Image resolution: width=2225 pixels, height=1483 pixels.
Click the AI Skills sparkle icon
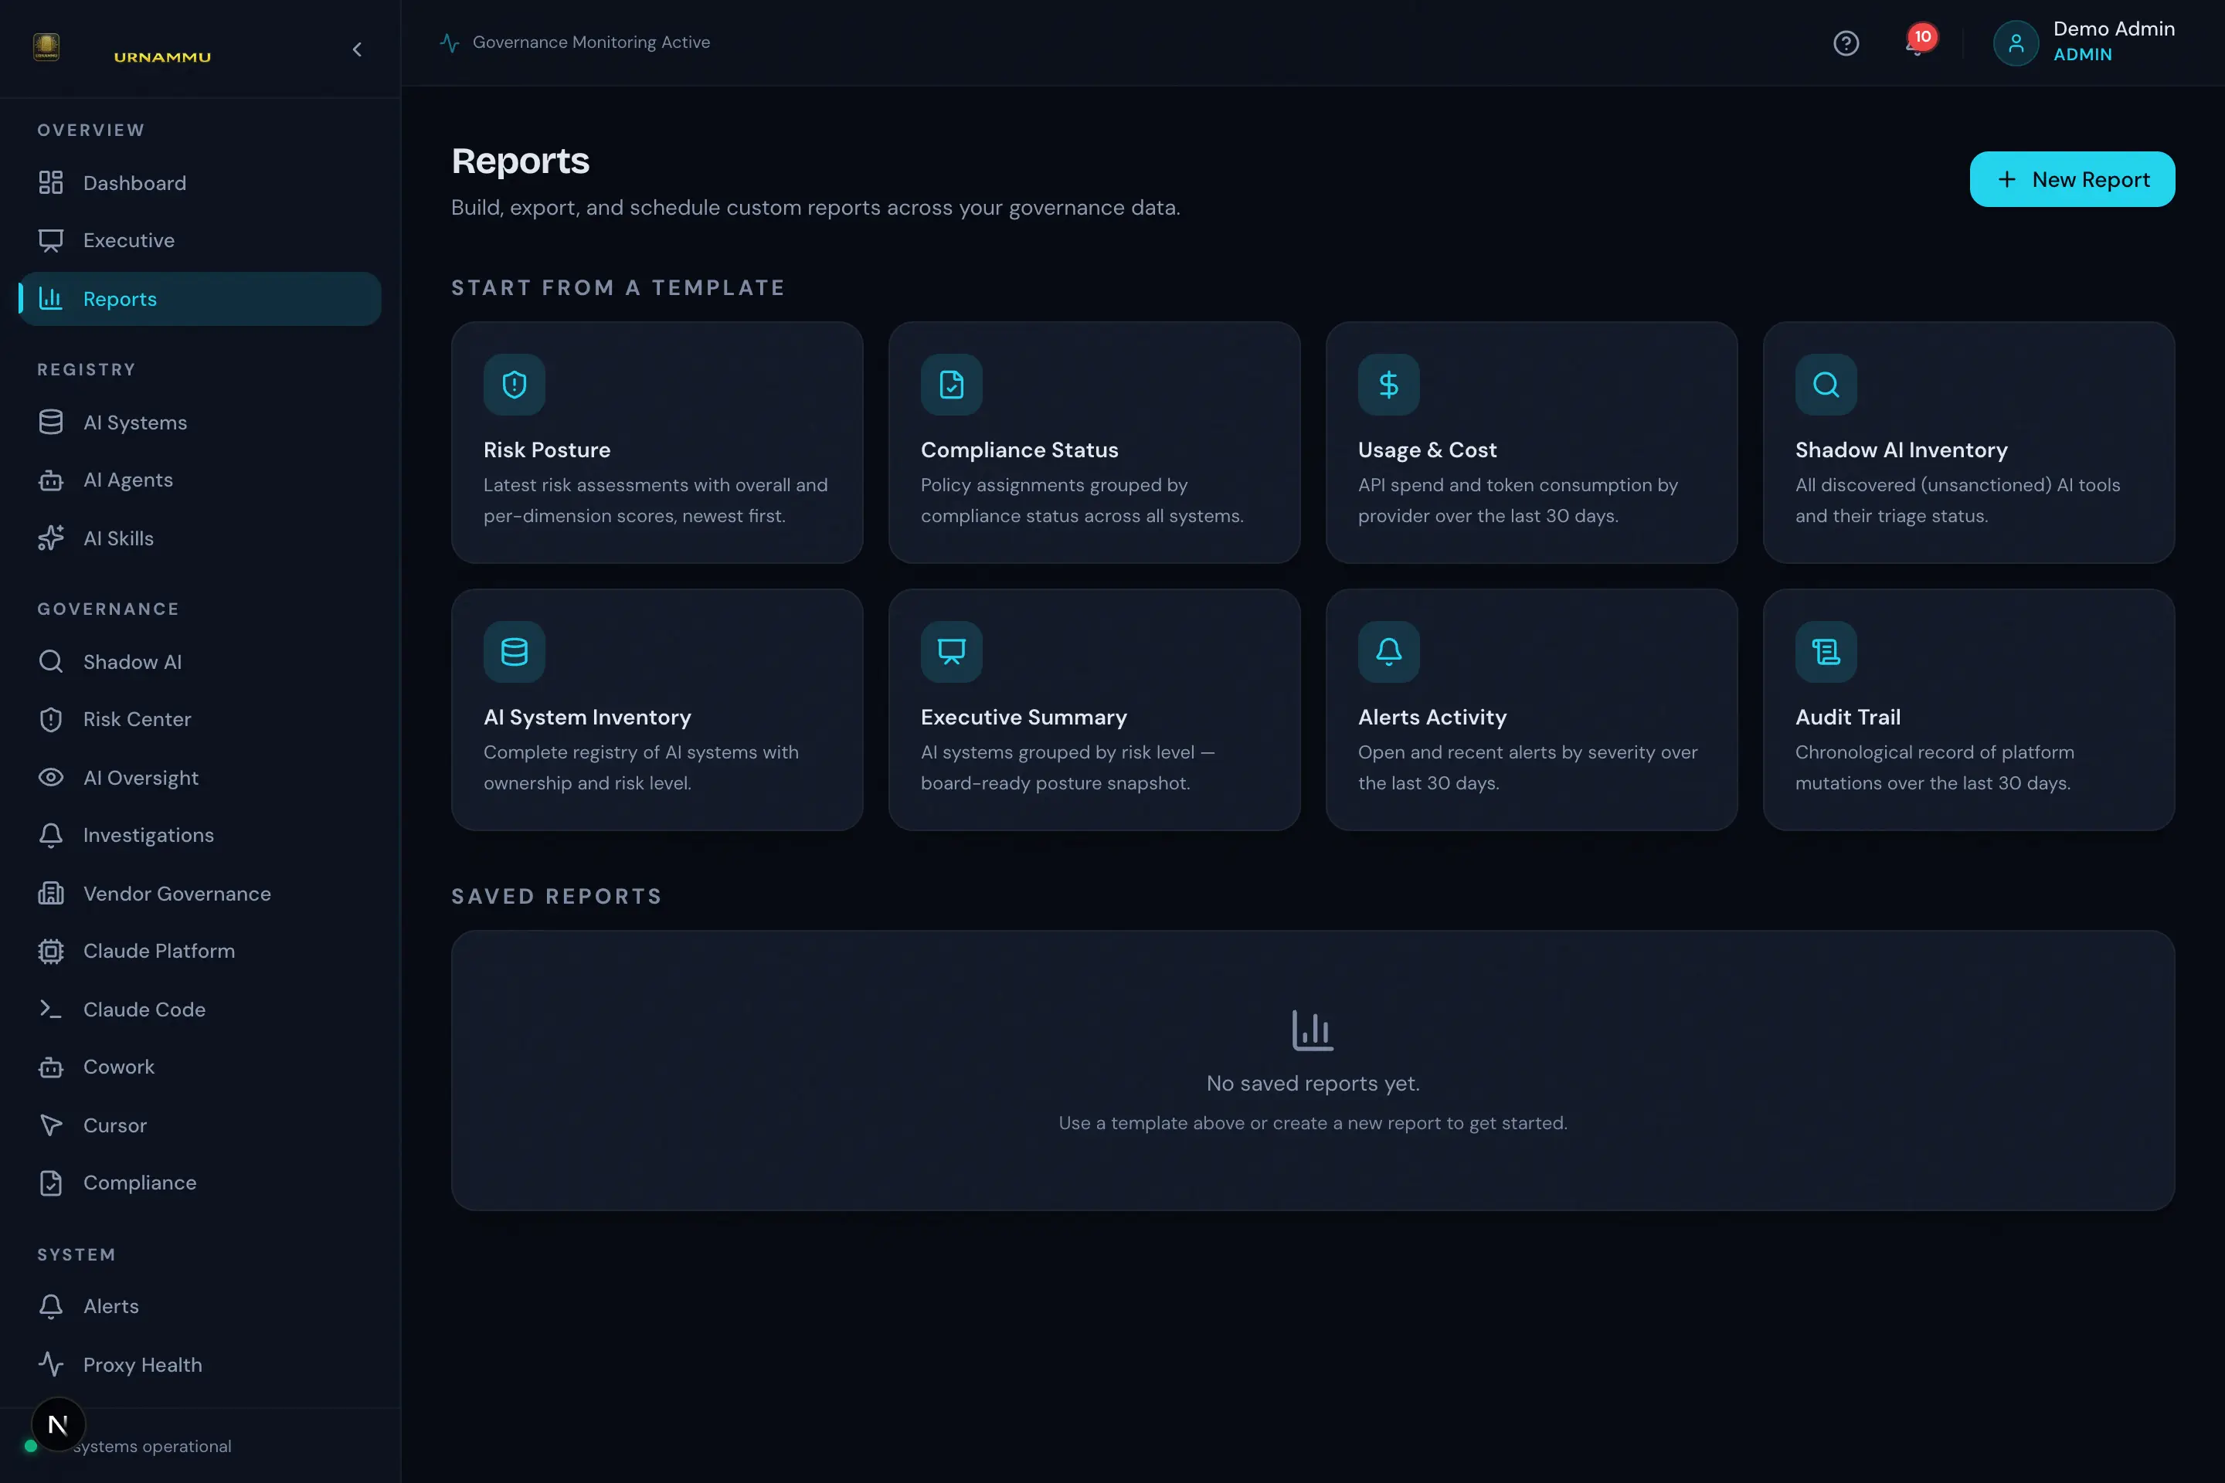[51, 538]
